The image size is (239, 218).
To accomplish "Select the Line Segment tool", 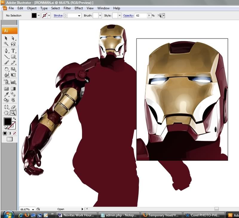I will [6, 56].
